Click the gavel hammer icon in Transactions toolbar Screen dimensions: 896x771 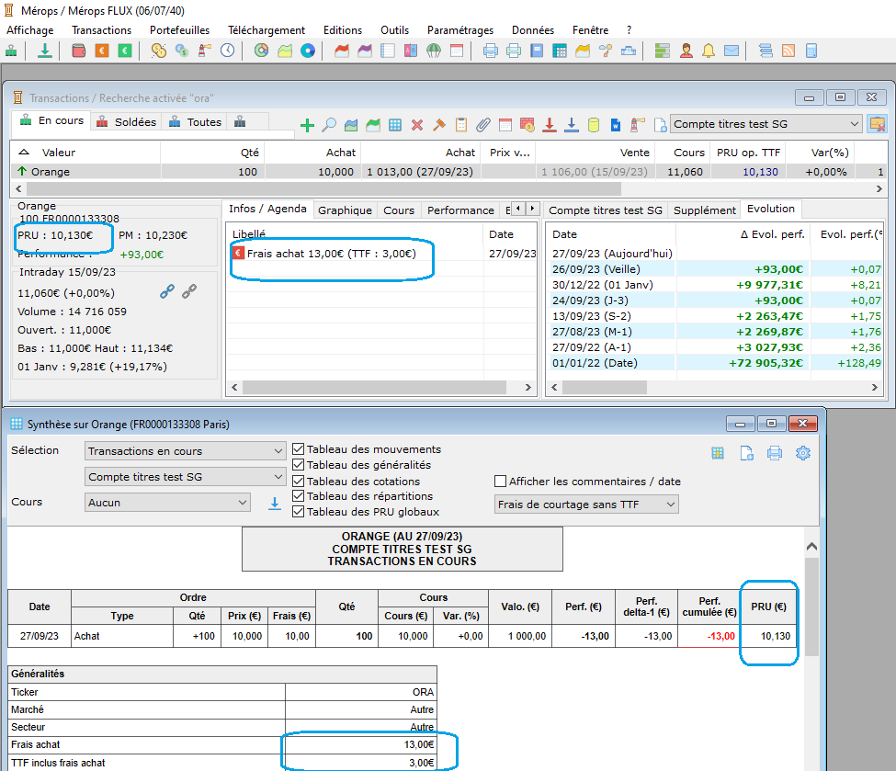pos(439,125)
